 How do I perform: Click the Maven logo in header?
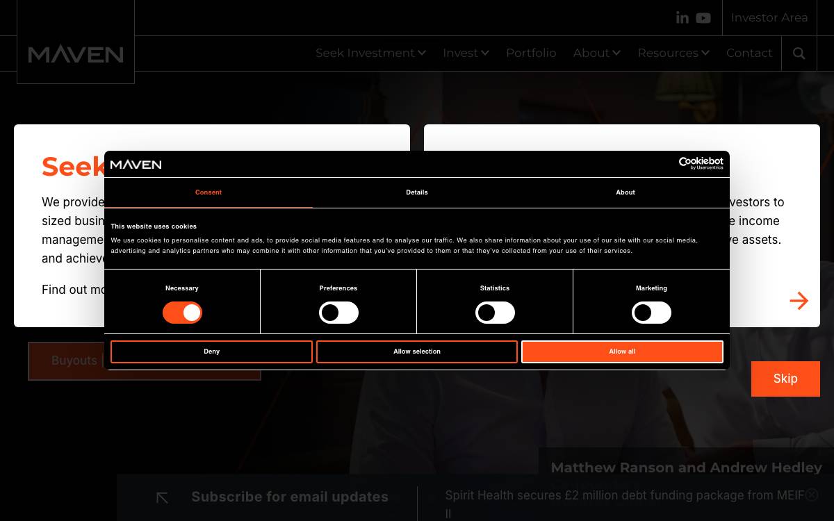[76, 53]
